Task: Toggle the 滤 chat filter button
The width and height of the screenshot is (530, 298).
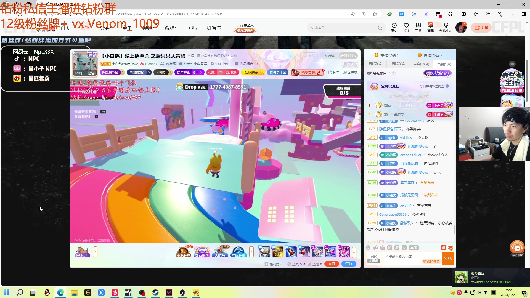Action: 443,248
